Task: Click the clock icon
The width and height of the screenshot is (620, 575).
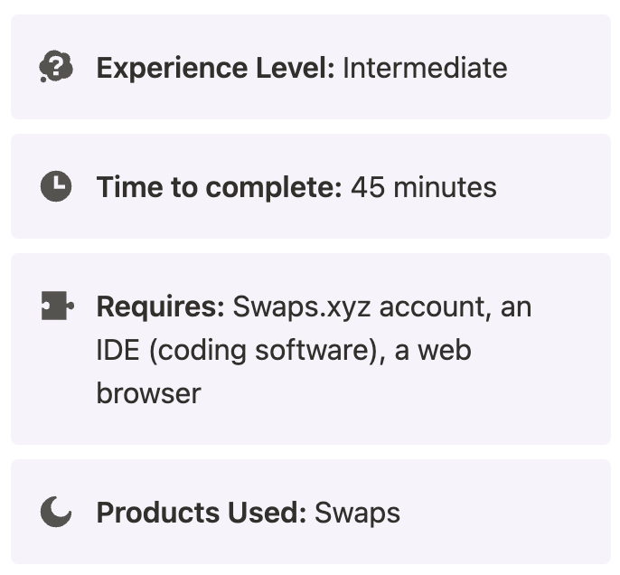Action: coord(56,186)
